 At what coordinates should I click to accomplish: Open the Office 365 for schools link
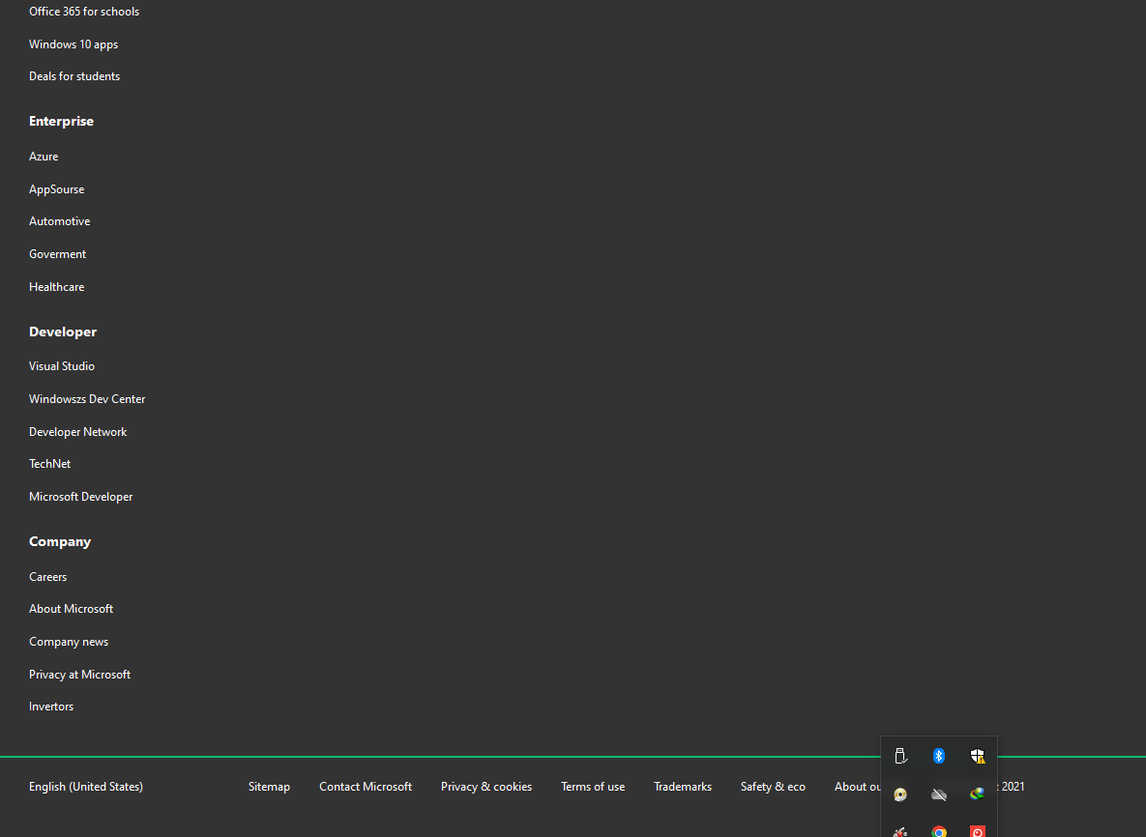click(84, 12)
